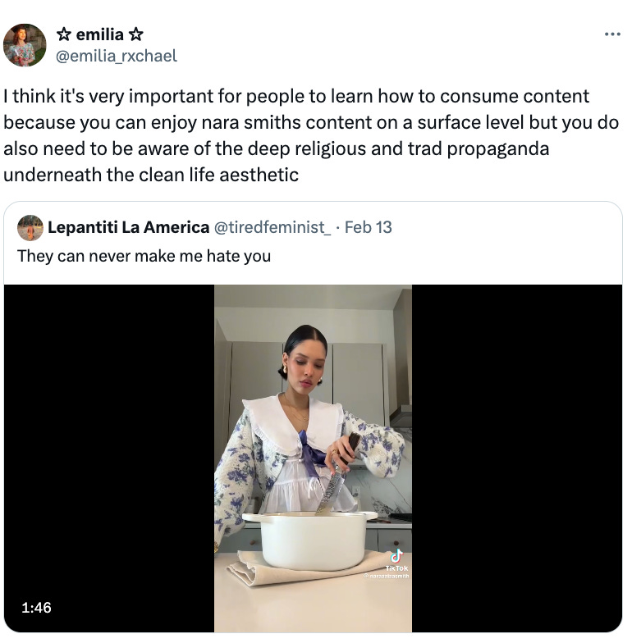Click the black bar left of the video
The width and height of the screenshot is (632, 643).
click(109, 458)
